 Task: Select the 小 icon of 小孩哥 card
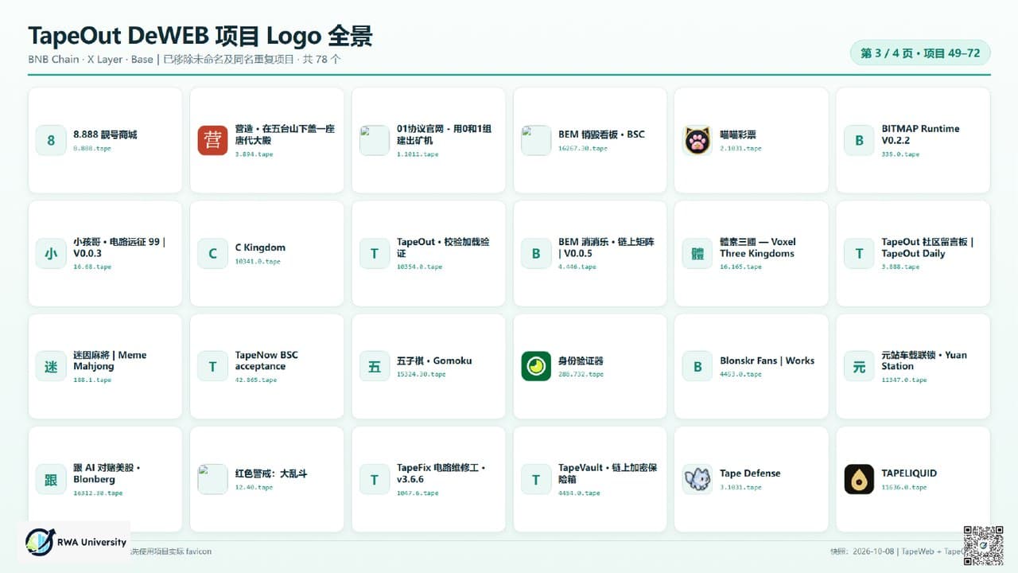click(51, 254)
